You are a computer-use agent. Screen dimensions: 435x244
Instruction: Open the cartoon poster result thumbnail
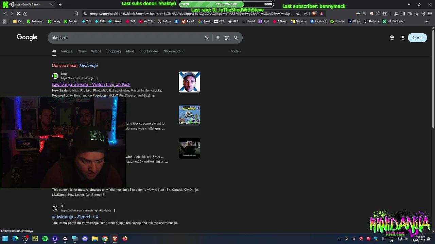(x=189, y=115)
